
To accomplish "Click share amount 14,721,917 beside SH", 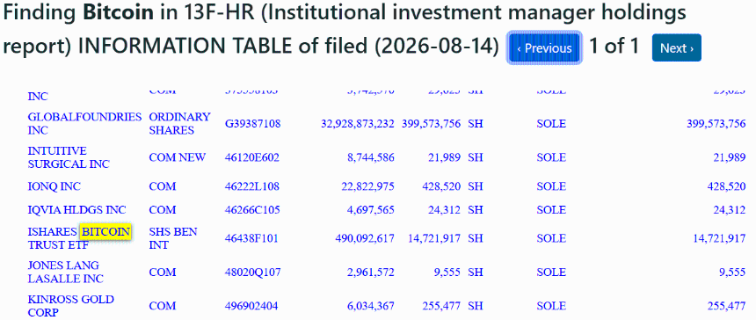I will 434,238.
